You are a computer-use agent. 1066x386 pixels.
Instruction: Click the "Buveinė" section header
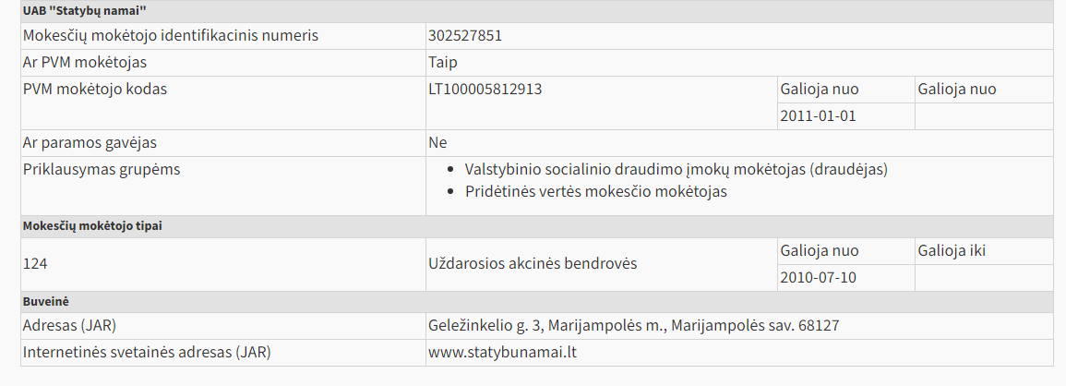[x=45, y=302]
